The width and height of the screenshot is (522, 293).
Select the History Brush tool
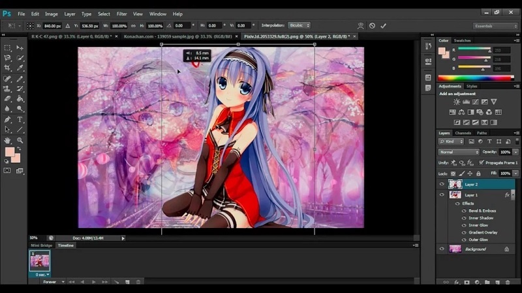point(20,89)
